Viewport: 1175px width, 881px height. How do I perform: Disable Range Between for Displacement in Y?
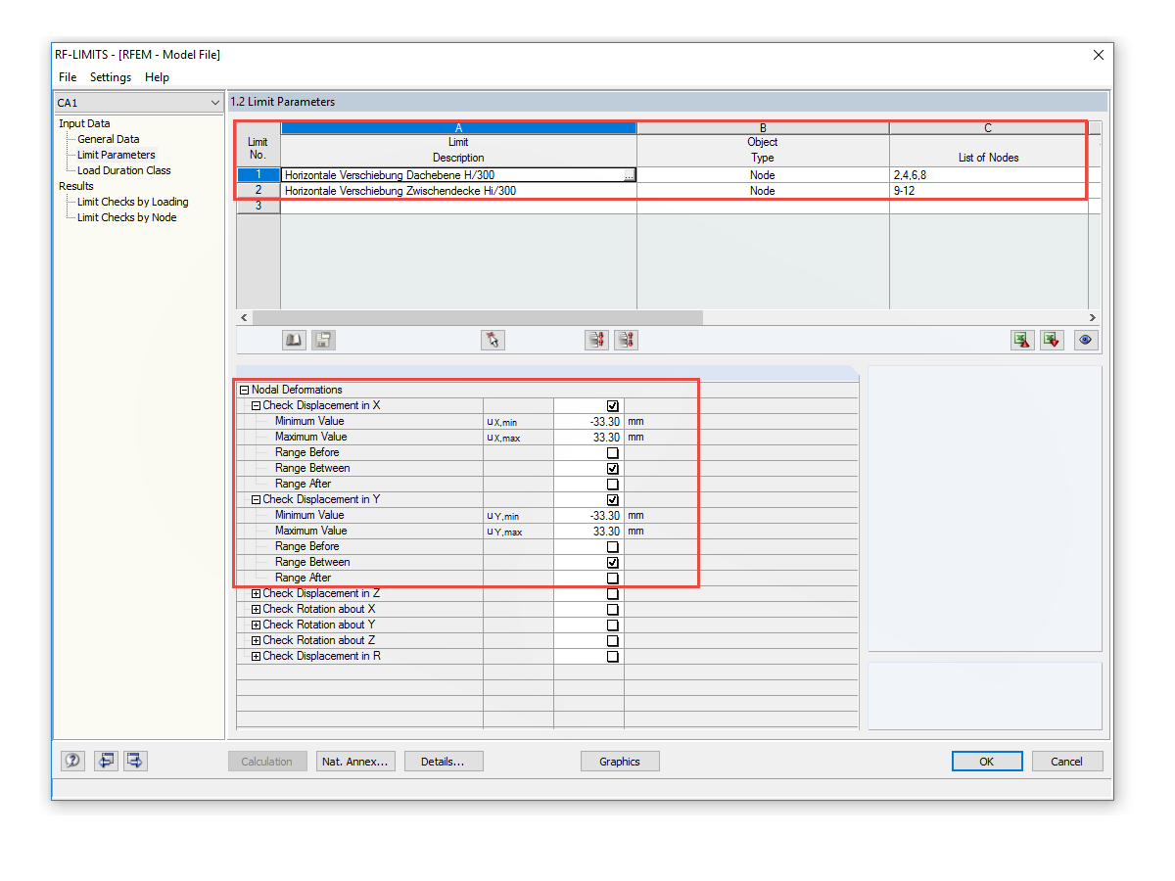pyautogui.click(x=612, y=562)
